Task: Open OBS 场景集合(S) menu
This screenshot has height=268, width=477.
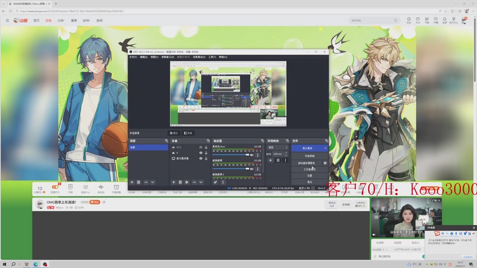Action: pyautogui.click(x=199, y=57)
